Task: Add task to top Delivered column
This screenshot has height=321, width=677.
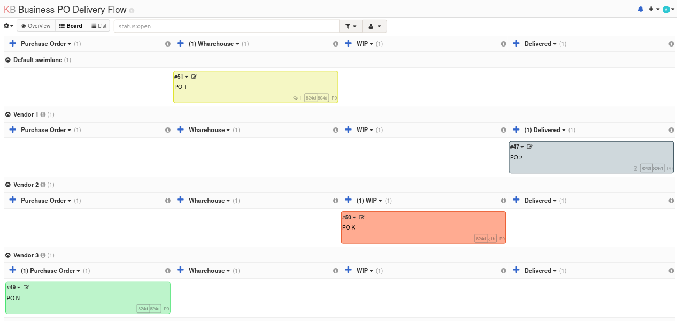Action: pos(516,44)
